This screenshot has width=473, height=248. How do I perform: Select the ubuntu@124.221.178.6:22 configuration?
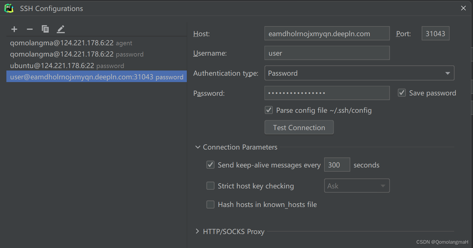pyautogui.click(x=55, y=65)
